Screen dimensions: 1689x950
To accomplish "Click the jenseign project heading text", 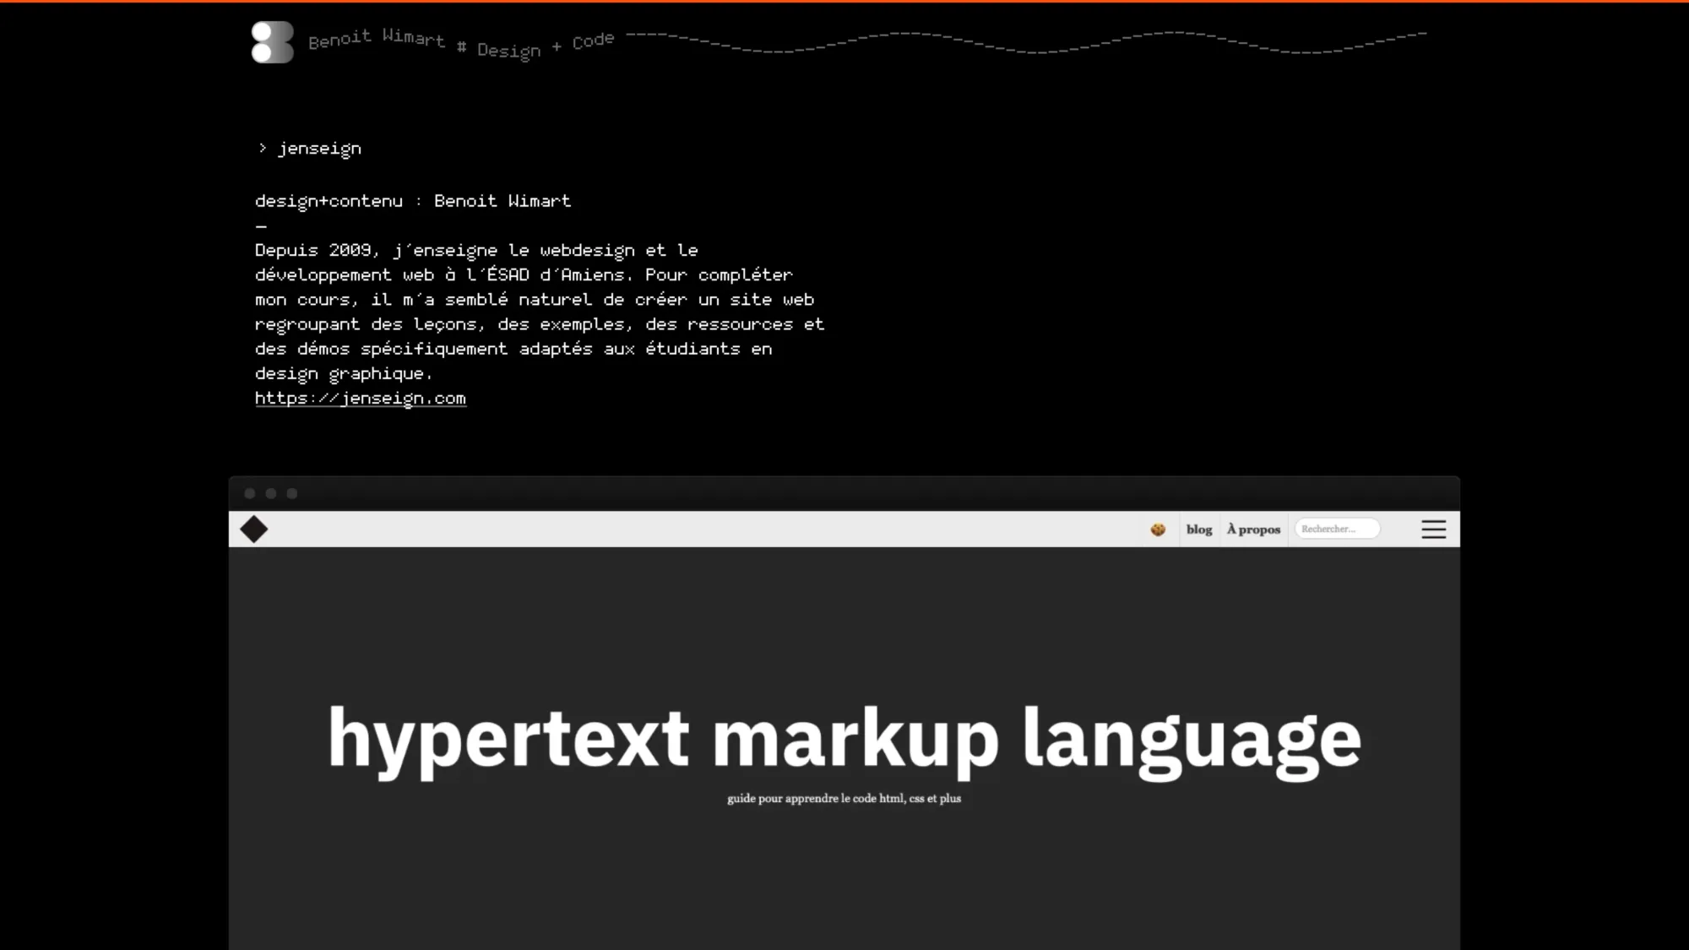I will coord(319,149).
